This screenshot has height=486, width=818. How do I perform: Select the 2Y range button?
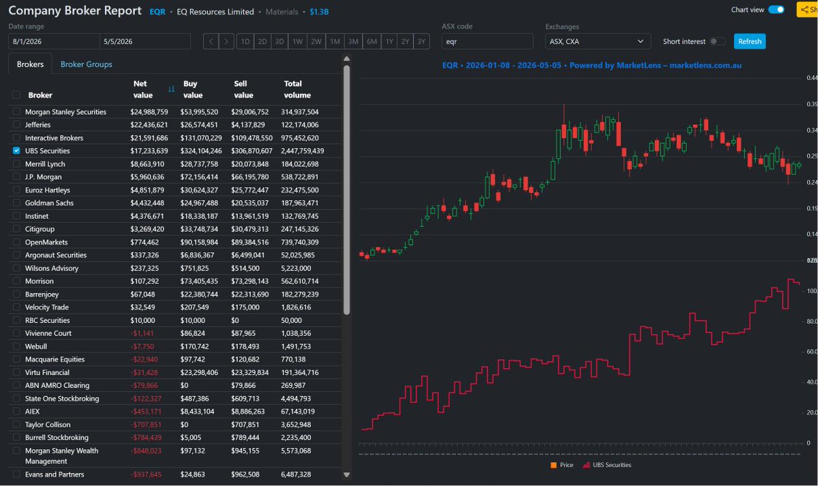406,41
